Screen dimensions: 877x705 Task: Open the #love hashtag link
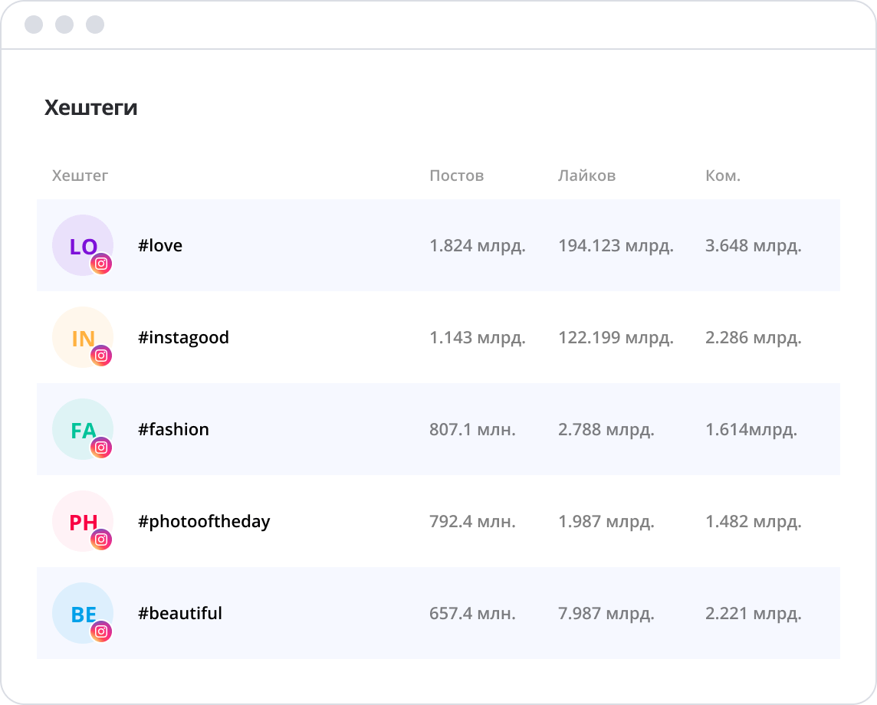(160, 246)
